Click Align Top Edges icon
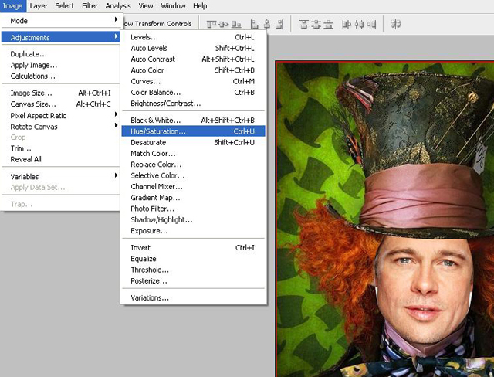Screen dimensions: 494x377 click(211, 24)
